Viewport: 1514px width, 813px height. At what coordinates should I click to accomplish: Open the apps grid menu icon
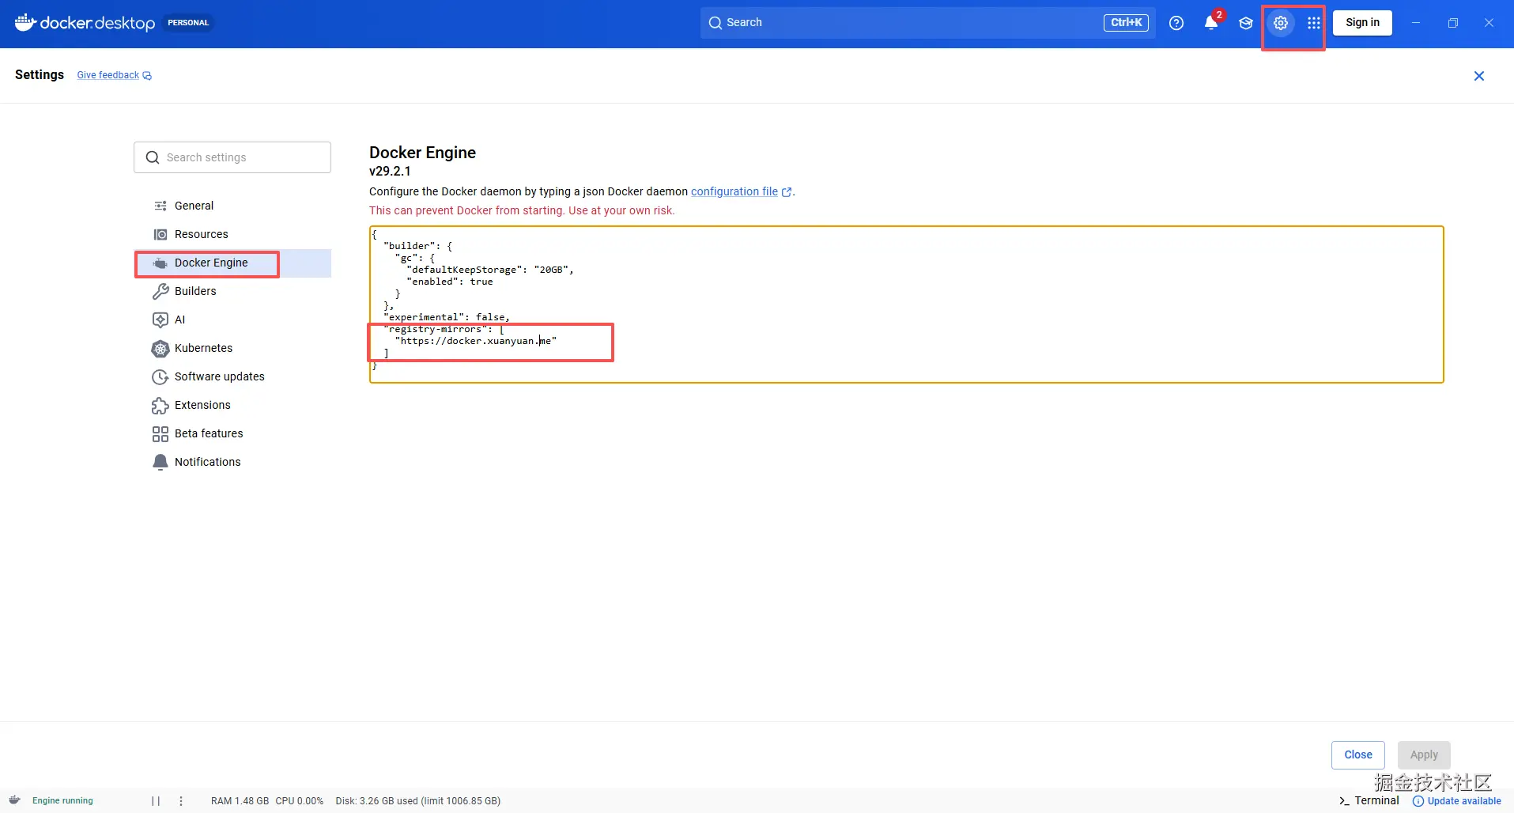(1314, 23)
